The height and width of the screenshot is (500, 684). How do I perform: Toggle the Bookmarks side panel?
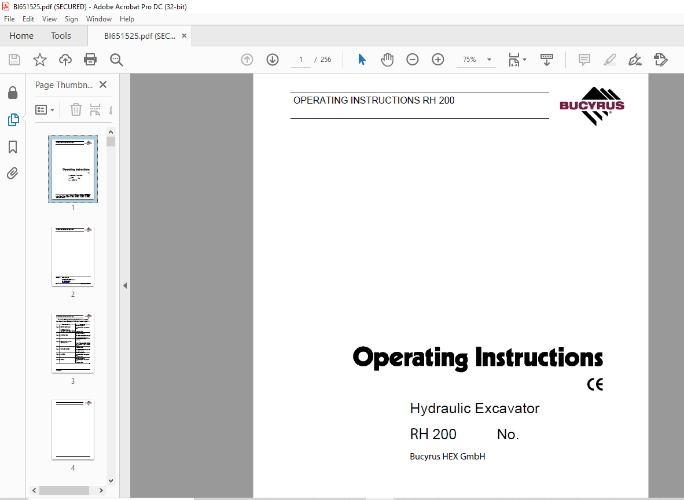[x=13, y=147]
